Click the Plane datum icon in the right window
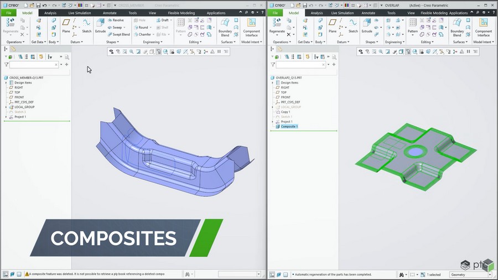The width and height of the screenshot is (498, 280). click(x=333, y=25)
